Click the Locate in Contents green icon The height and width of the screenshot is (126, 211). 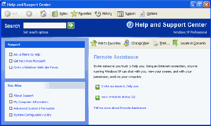[x=175, y=43]
